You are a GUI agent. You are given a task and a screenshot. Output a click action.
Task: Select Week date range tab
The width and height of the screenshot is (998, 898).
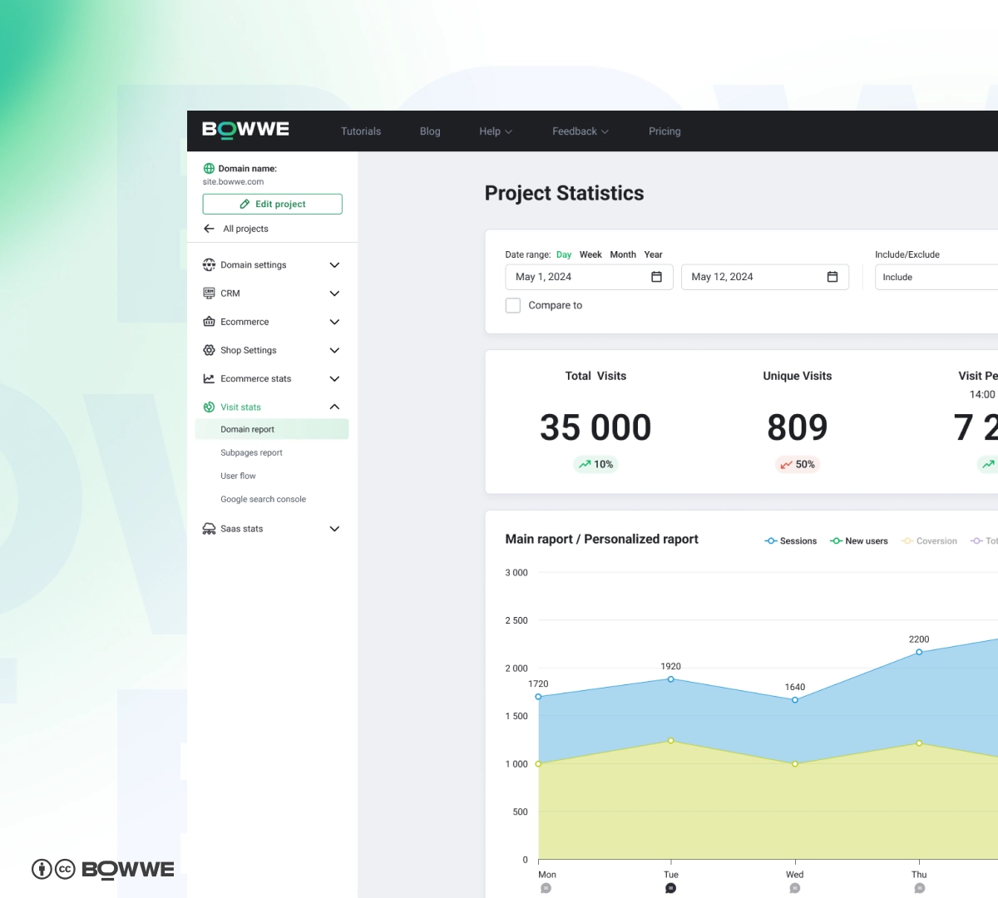[x=590, y=254]
